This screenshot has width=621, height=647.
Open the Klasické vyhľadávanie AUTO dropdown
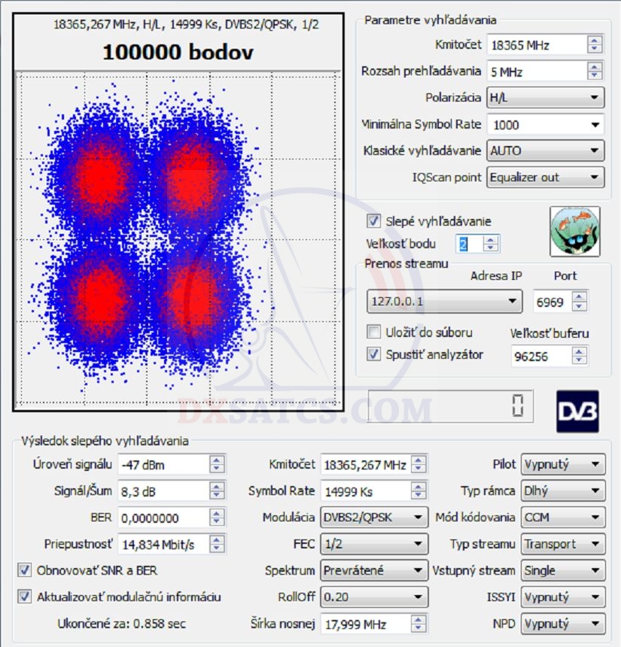[545, 150]
